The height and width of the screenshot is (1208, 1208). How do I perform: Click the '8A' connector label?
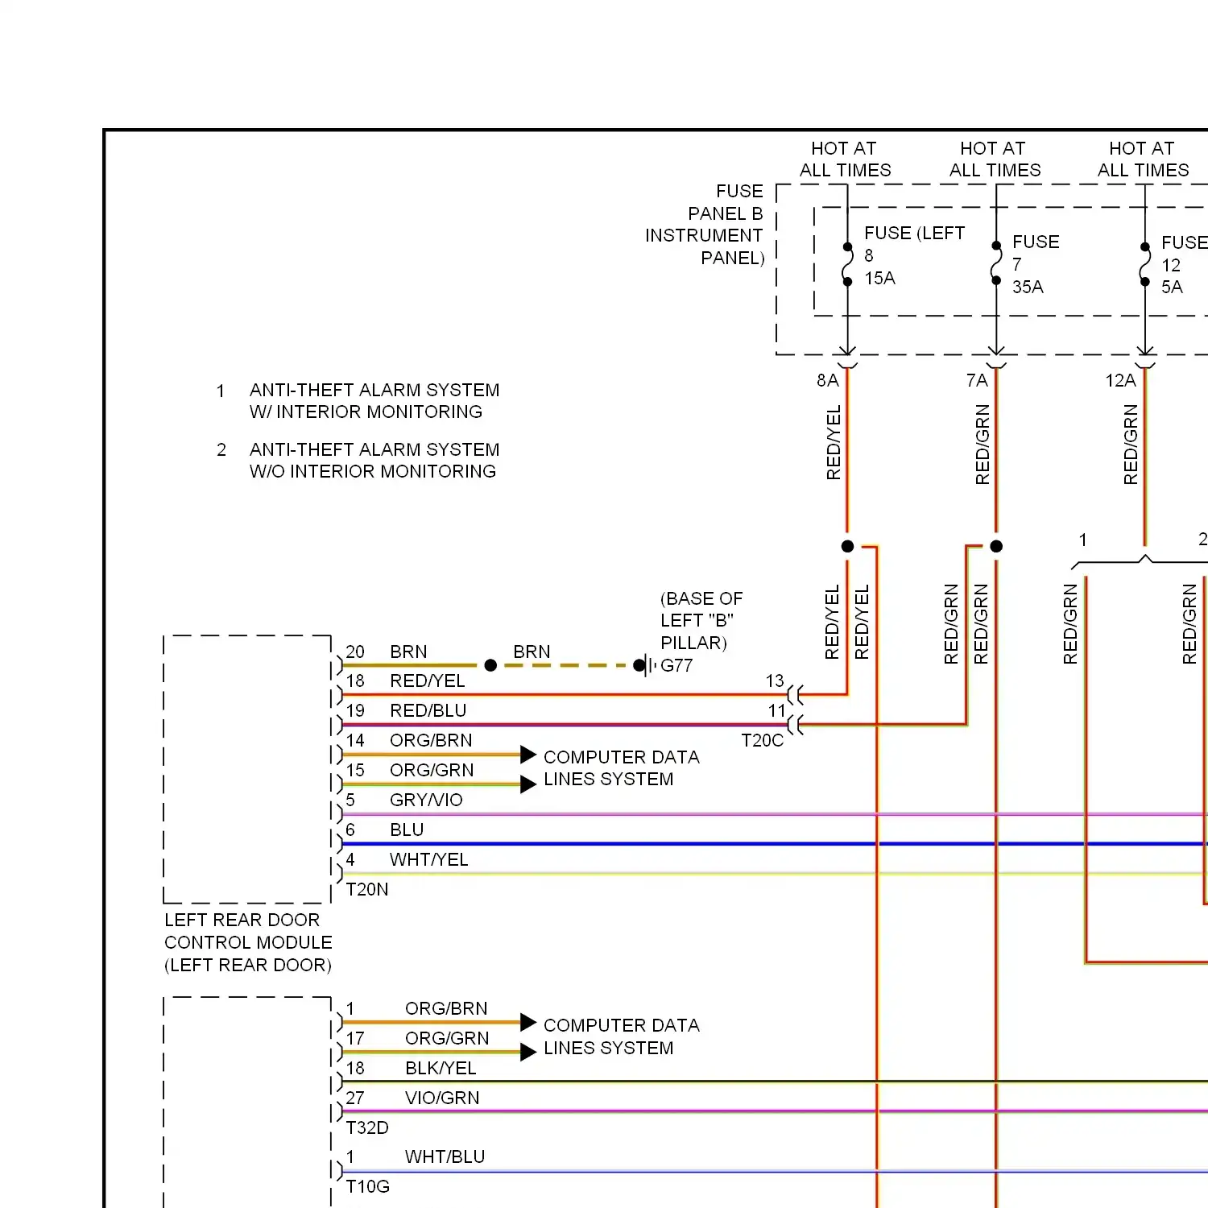[x=828, y=380]
